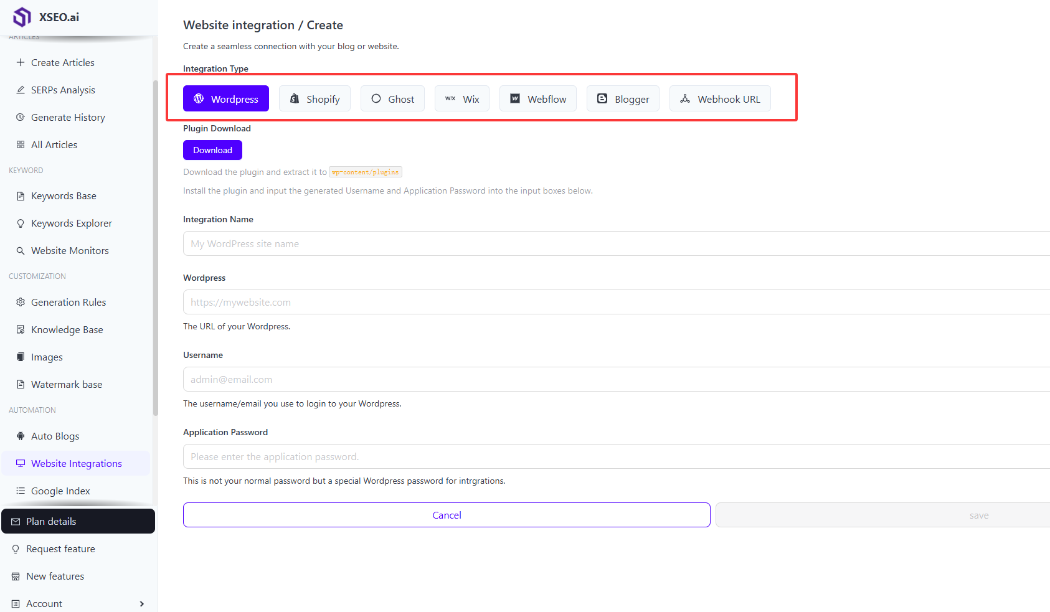Click the Generate History clock icon
This screenshot has width=1050, height=612.
coord(21,117)
